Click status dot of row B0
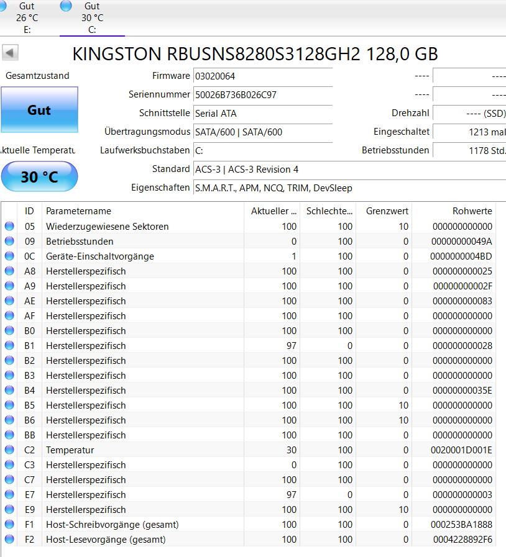Screen dimensions: 506x557 pos(9,330)
